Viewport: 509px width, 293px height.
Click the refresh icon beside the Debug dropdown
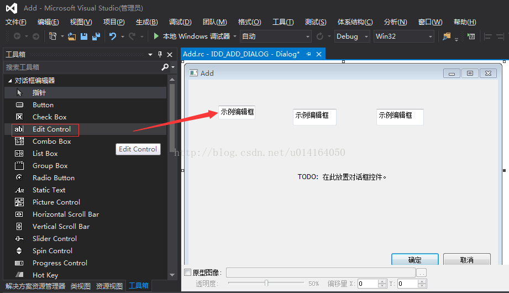pos(320,36)
